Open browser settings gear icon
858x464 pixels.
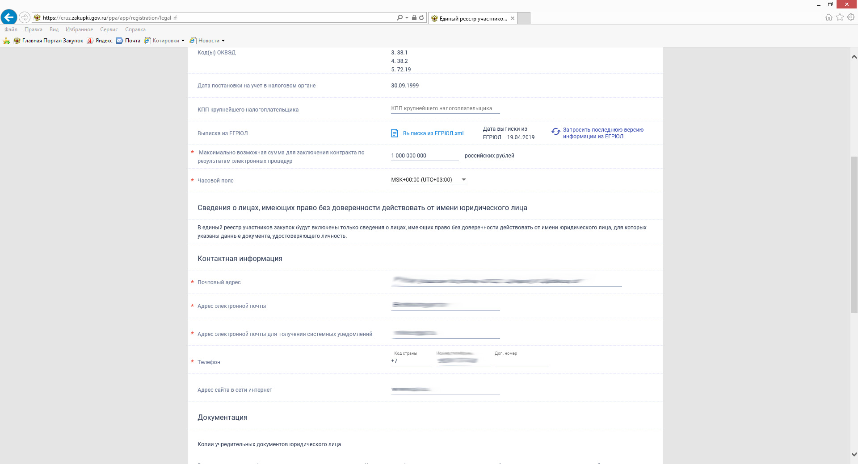pos(851,17)
